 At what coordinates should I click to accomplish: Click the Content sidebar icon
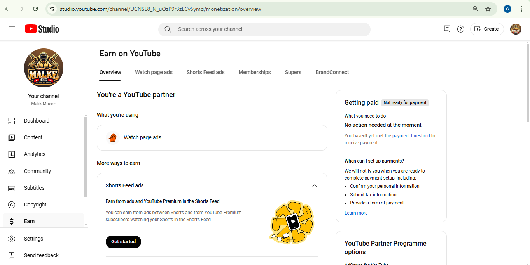click(12, 137)
